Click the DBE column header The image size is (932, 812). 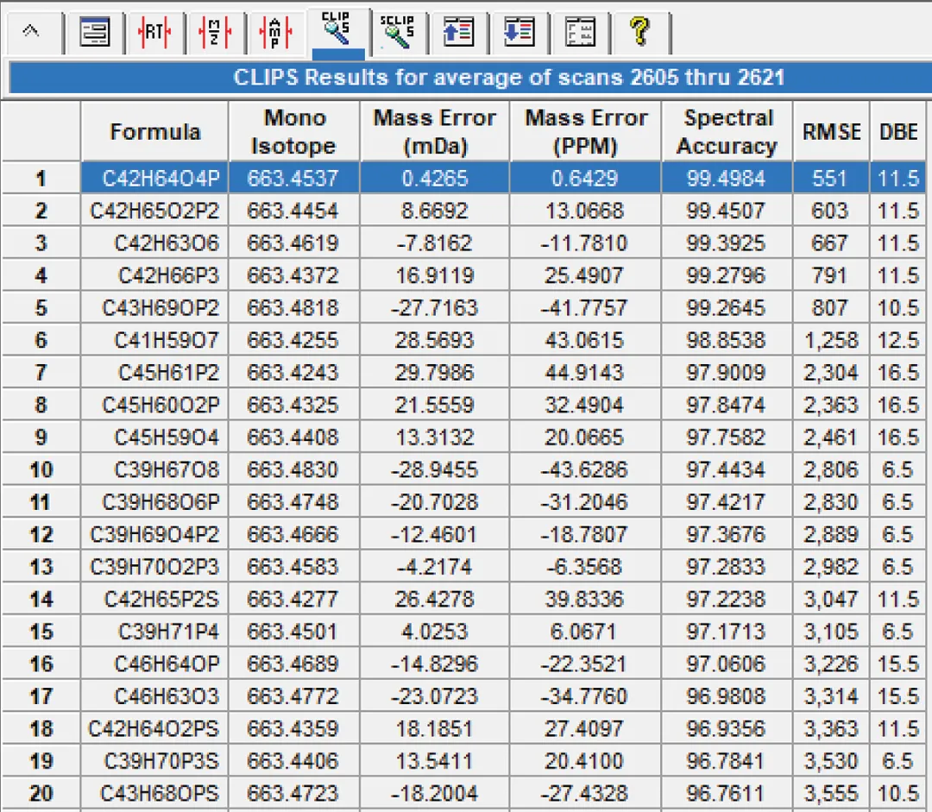898,132
